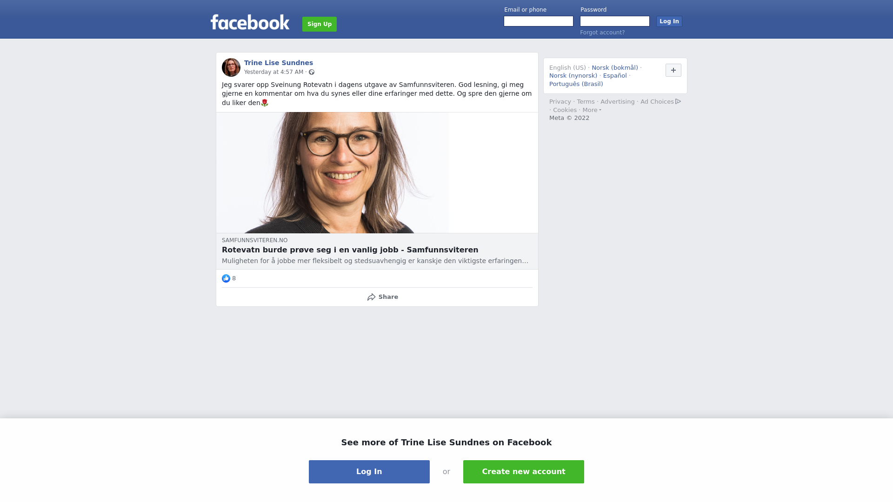Click the Share arrow icon
The height and width of the screenshot is (502, 893).
point(371,297)
